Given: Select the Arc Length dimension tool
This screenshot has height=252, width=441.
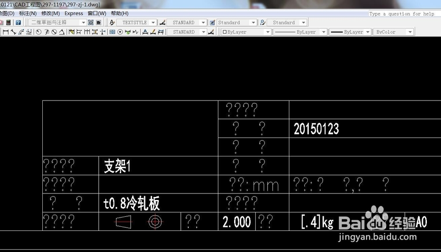Looking at the screenshot, I should [21, 32].
